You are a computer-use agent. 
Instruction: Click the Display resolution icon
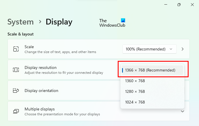pos(16,70)
